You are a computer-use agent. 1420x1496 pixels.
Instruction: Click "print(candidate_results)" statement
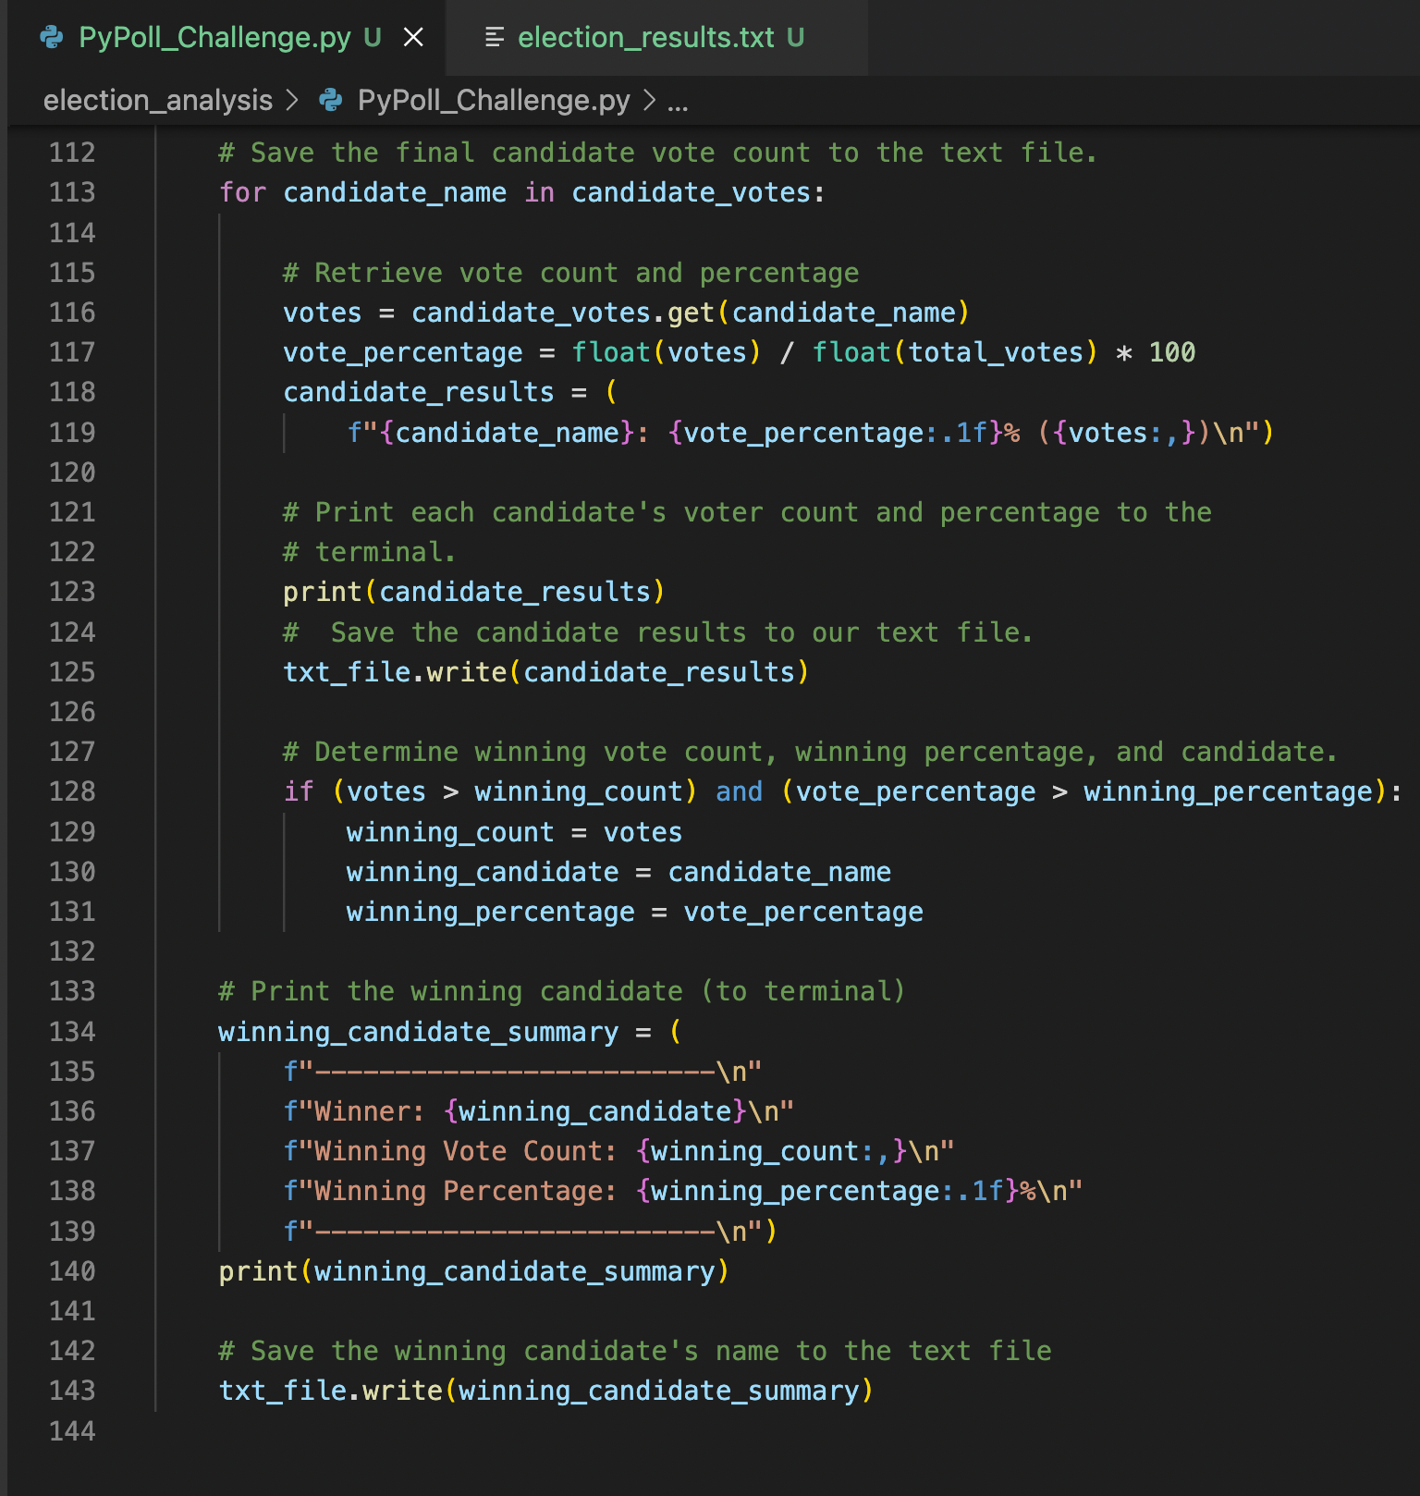[473, 592]
